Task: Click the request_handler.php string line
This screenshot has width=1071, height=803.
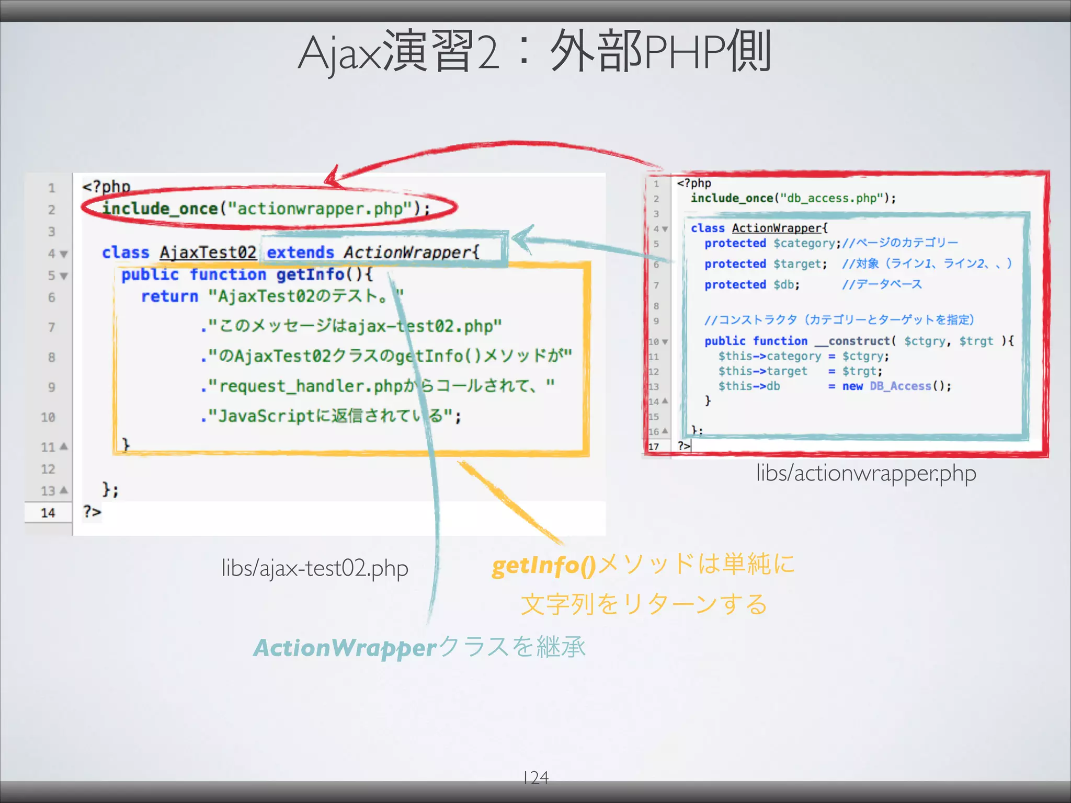Action: click(378, 386)
